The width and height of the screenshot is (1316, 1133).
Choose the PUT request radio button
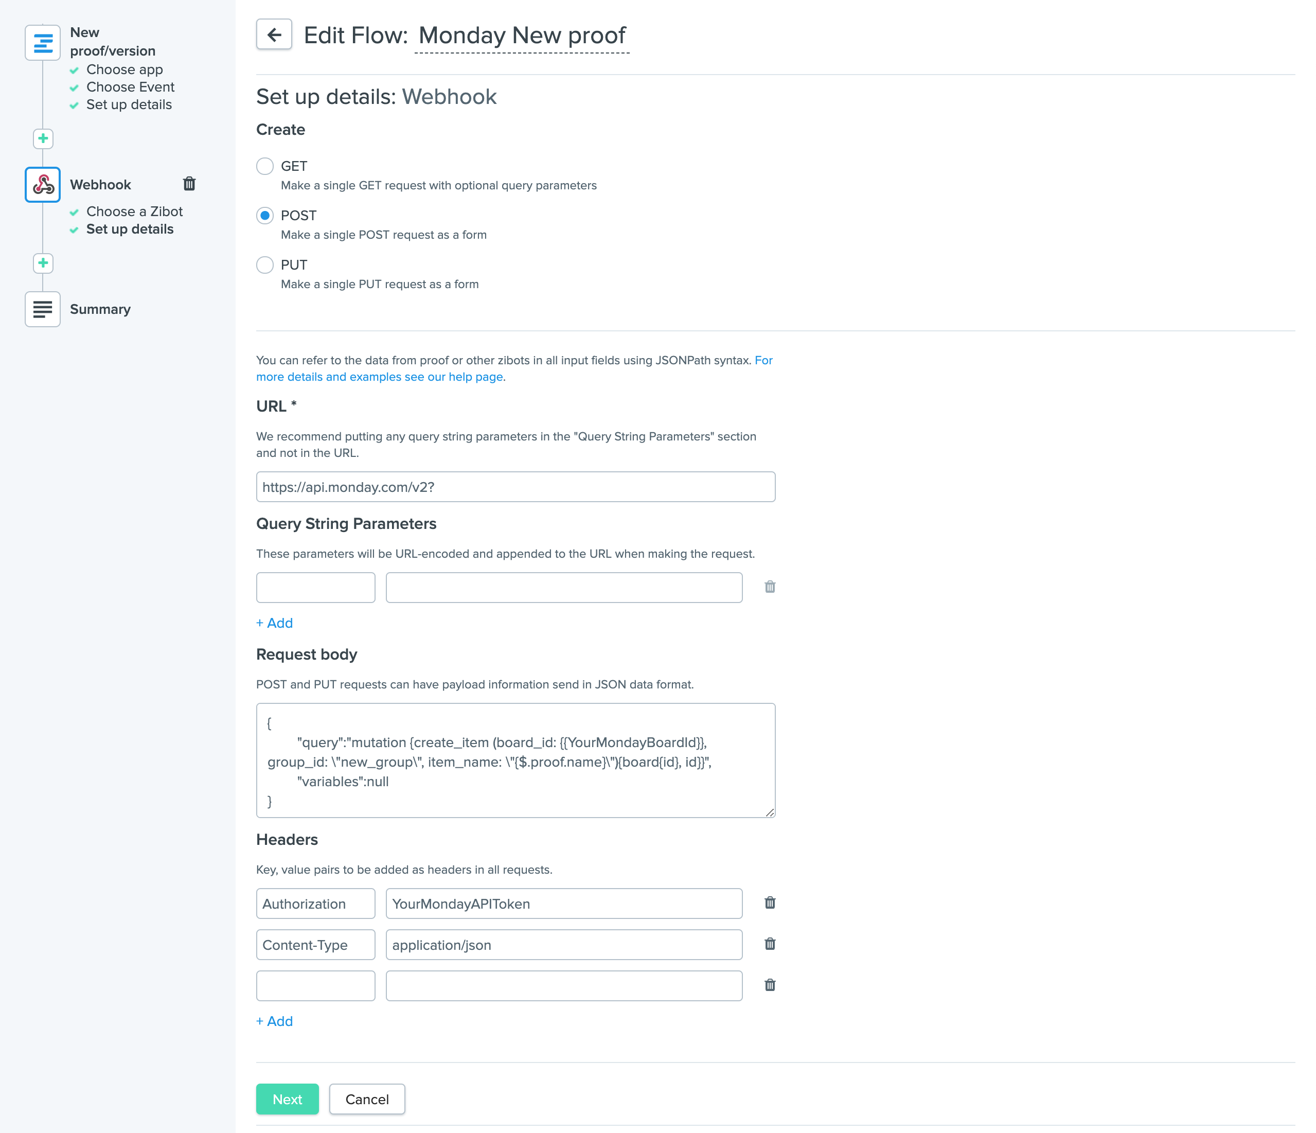265,265
